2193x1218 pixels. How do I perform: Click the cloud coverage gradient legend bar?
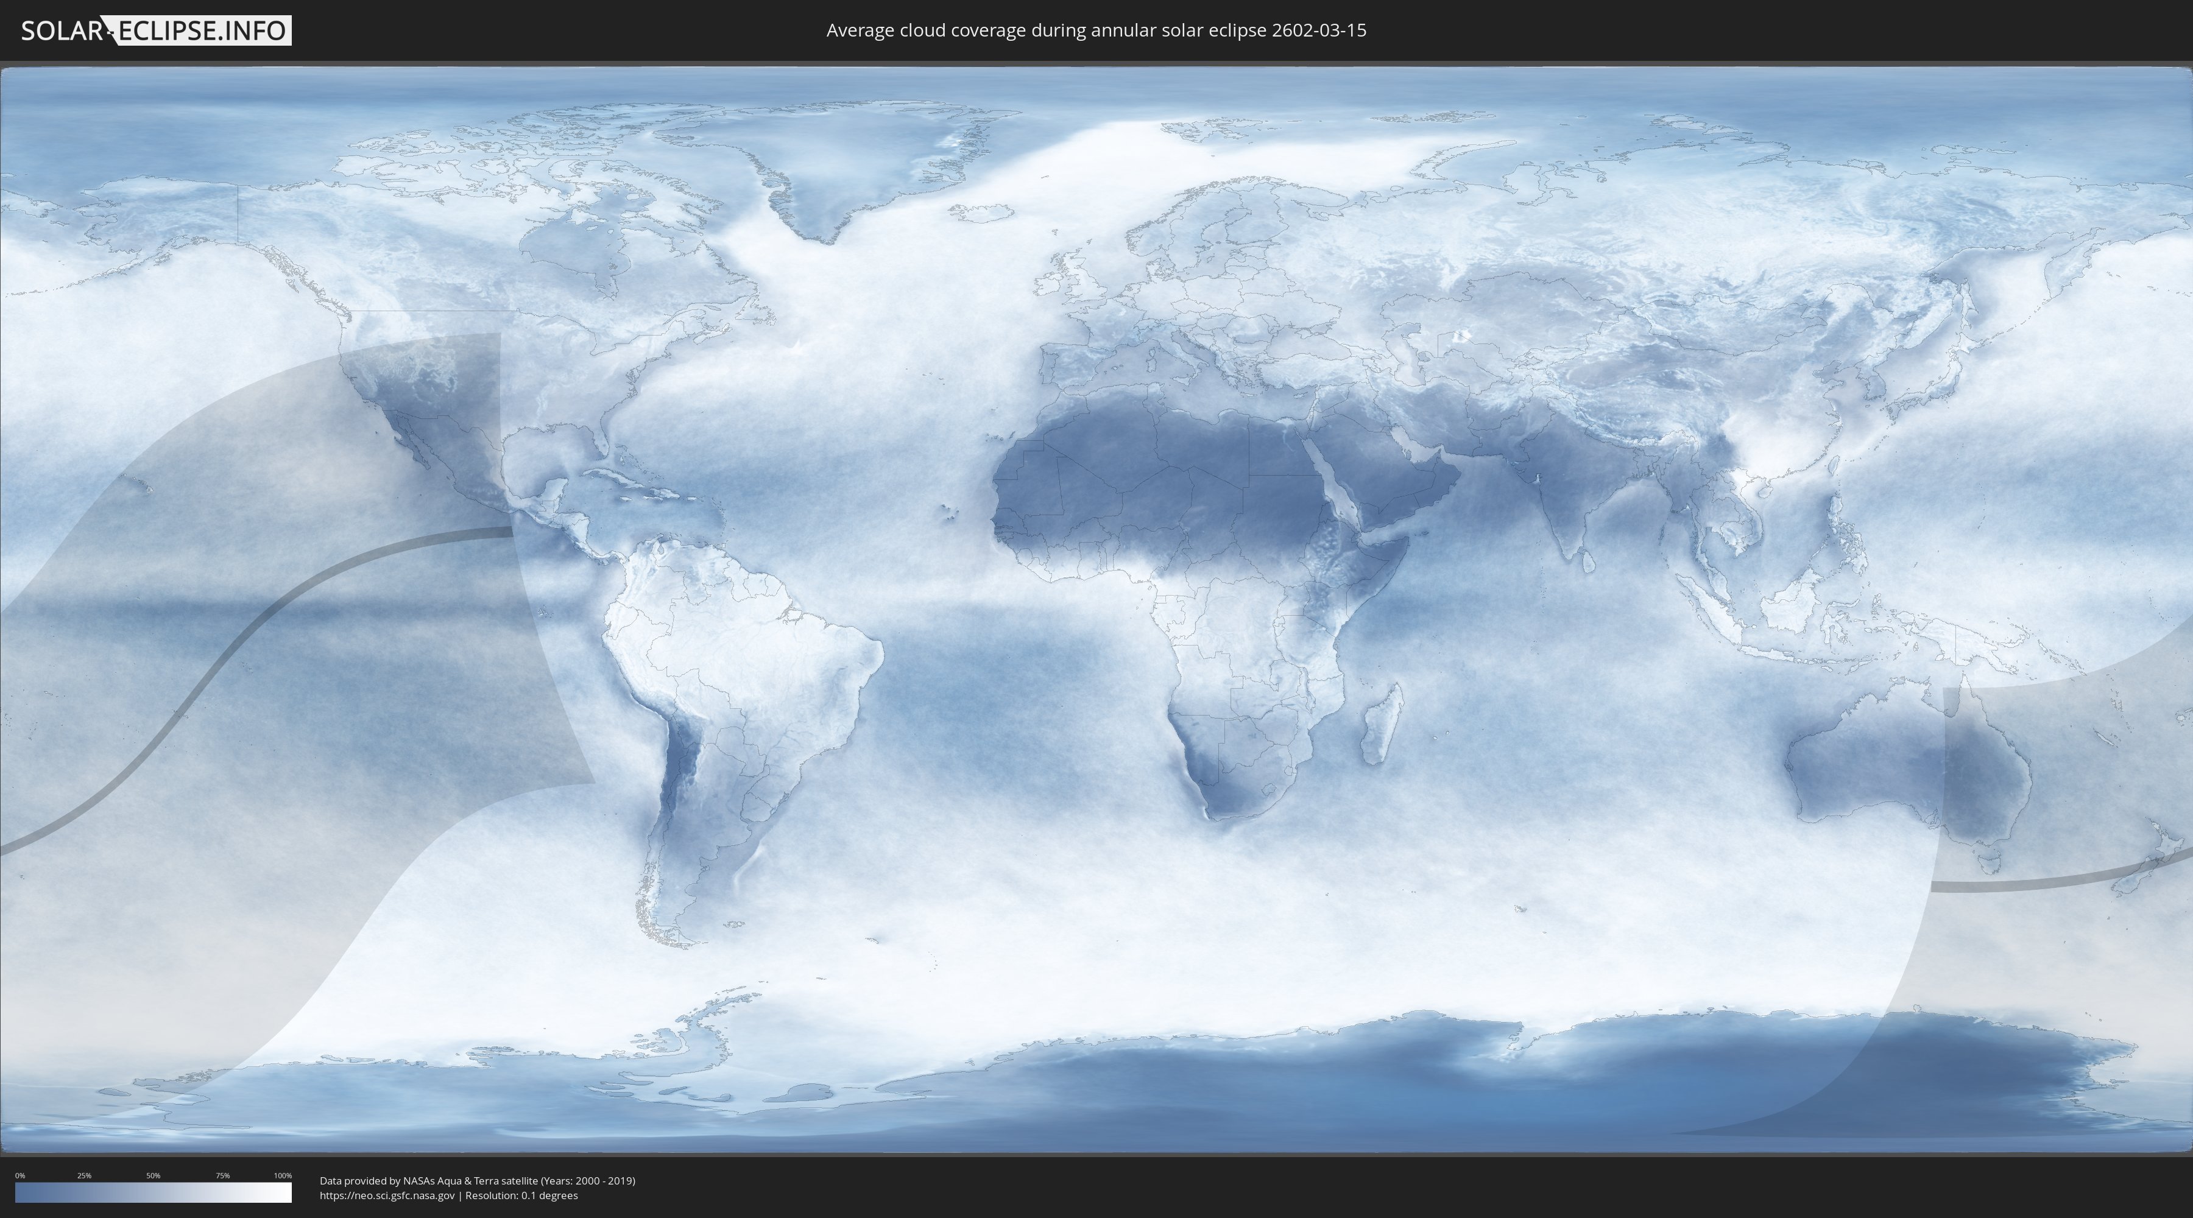click(154, 1192)
